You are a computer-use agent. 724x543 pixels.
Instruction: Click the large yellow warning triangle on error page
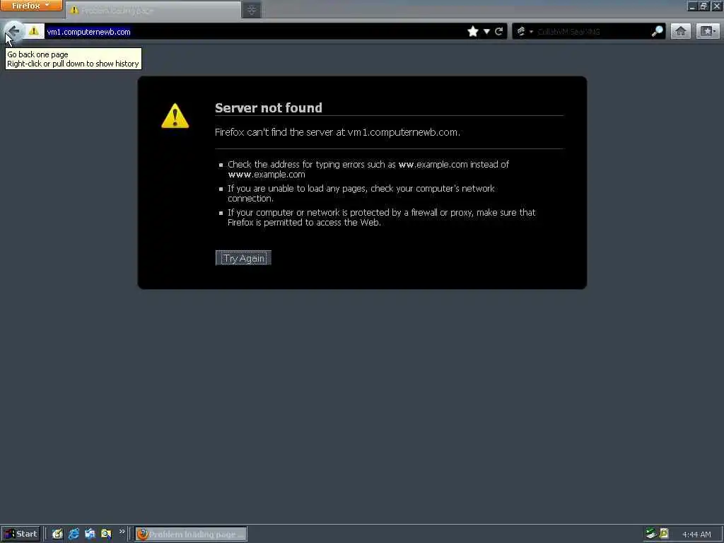(175, 115)
